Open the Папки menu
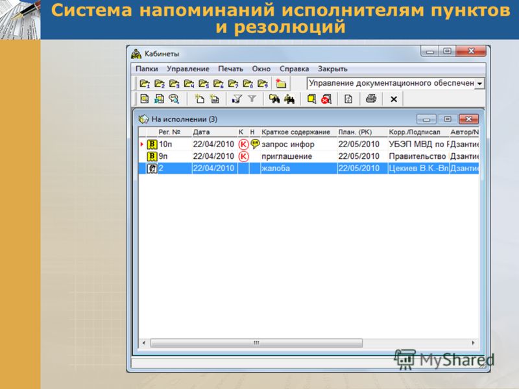This screenshot has width=519, height=389. pos(147,69)
